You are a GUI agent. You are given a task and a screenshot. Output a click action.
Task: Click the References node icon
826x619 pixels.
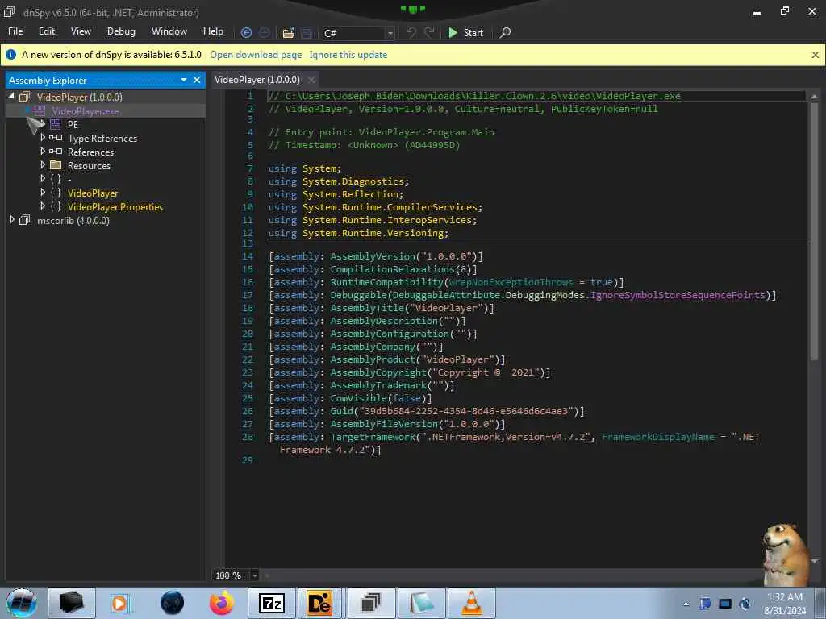[56, 152]
